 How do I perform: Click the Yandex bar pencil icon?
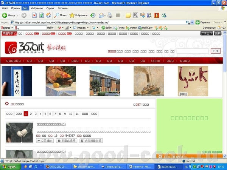pyautogui.click(x=59, y=28)
